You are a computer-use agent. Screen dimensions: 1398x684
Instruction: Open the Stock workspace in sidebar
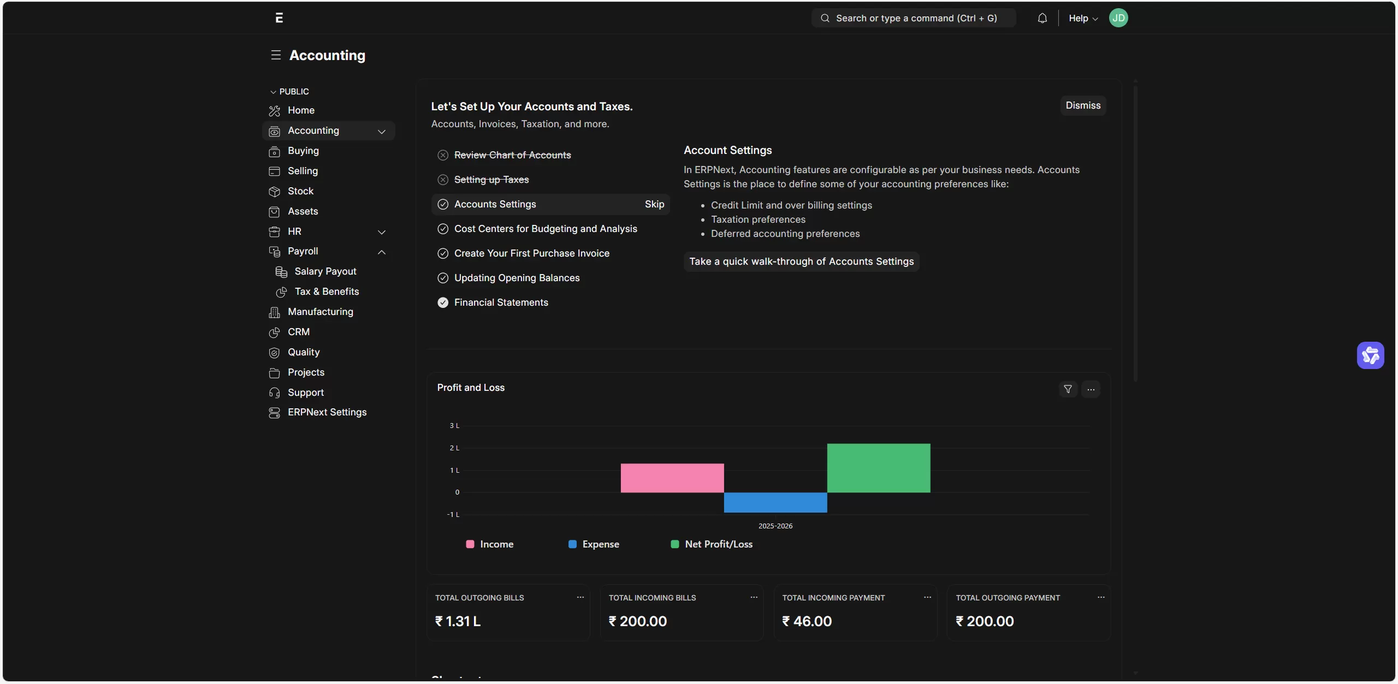pos(300,191)
